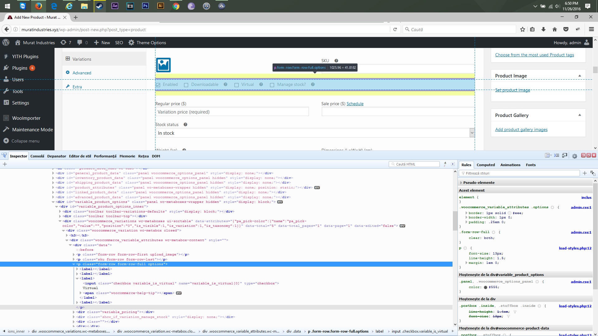
Task: Check the Downloadable checkbox
Action: (x=186, y=85)
